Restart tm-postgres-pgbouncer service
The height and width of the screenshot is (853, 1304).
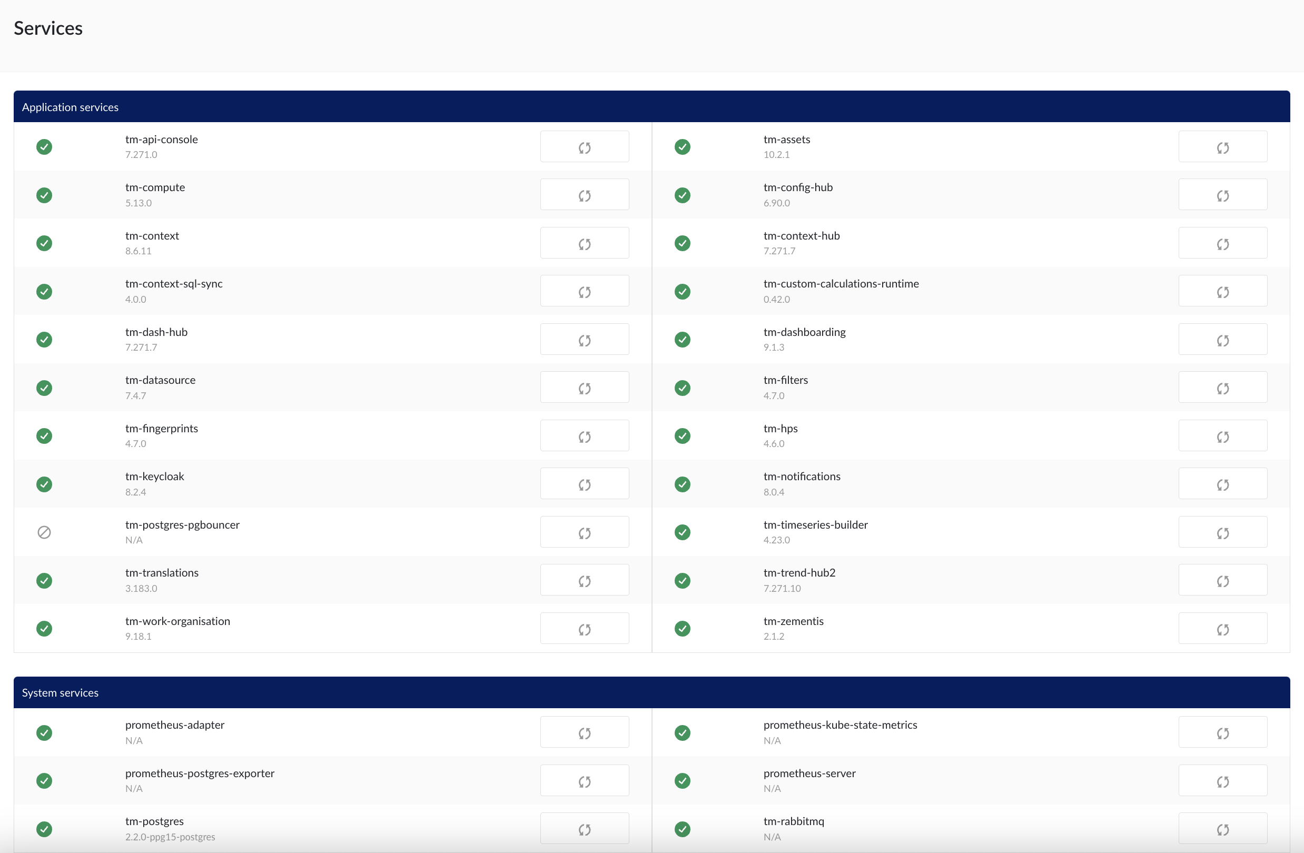[584, 532]
